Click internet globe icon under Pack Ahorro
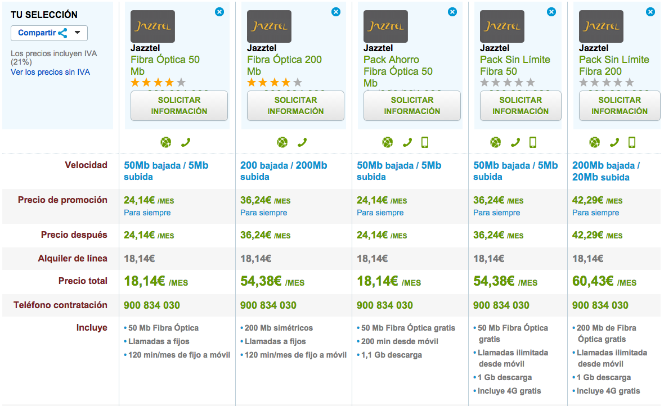Screen dimensions: 664x406 388,142
